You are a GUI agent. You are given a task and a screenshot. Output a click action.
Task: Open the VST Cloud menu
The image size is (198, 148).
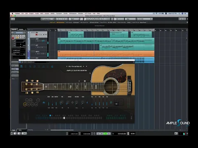pos(88,14)
